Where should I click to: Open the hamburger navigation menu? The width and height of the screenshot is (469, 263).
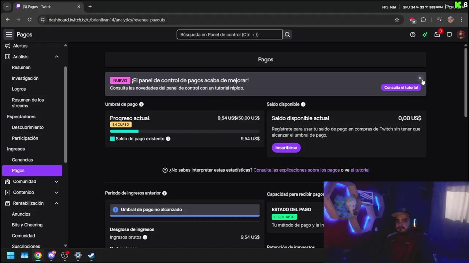click(9, 34)
